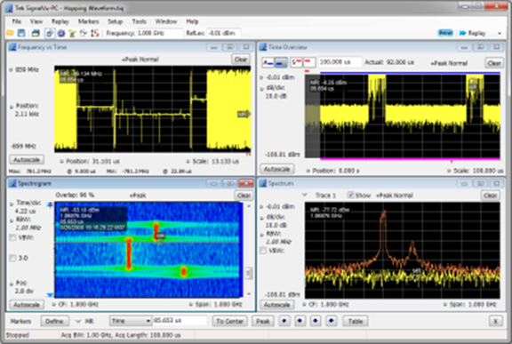
Task: Open marker selector arrow beside MR
Action: (77, 321)
